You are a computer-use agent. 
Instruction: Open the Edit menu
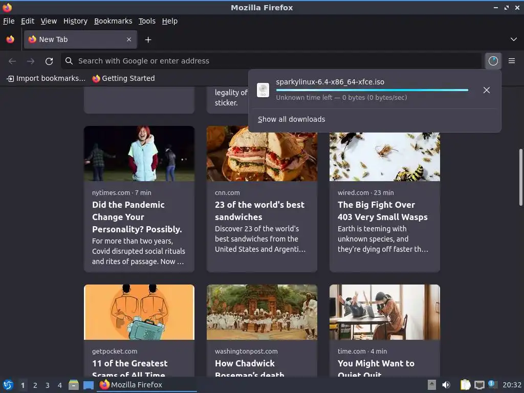coord(28,21)
